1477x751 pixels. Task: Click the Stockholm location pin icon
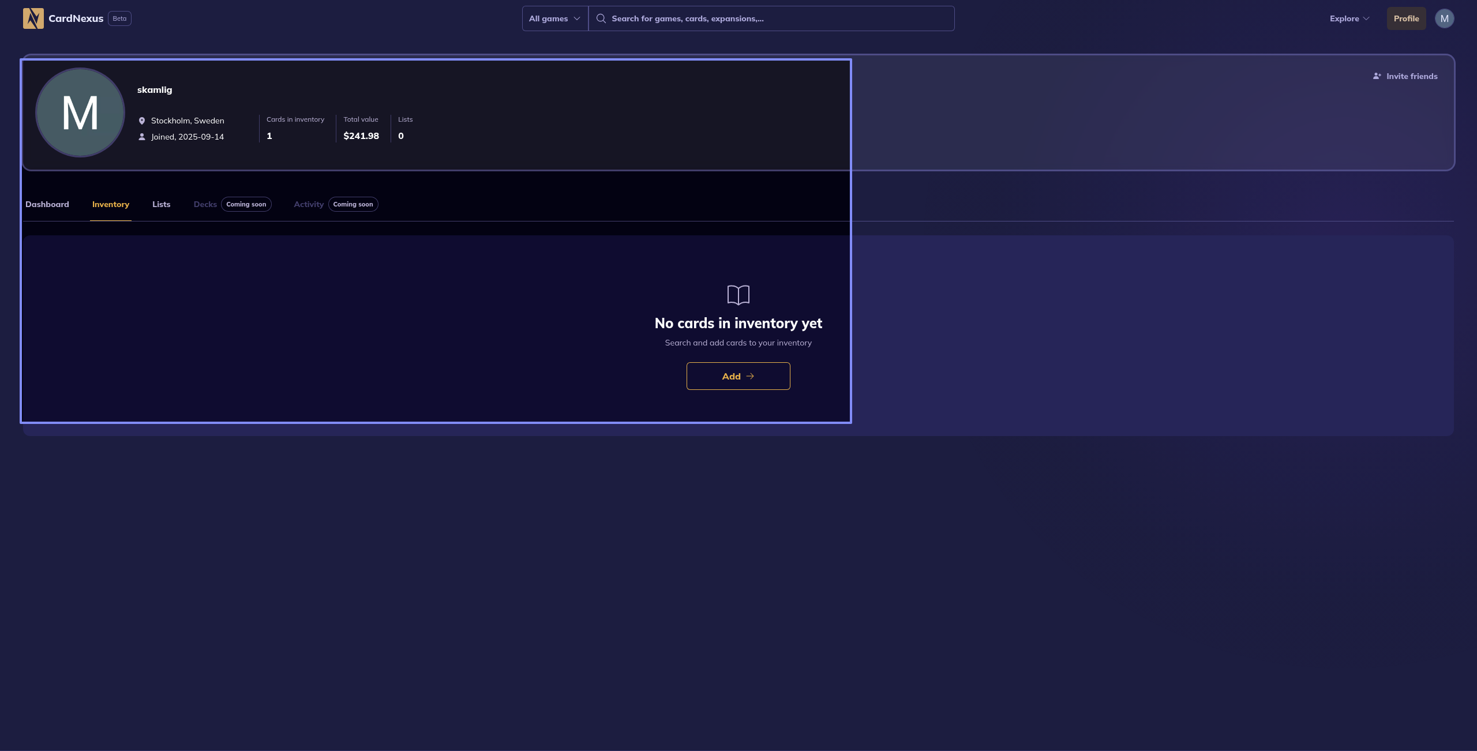coord(142,121)
